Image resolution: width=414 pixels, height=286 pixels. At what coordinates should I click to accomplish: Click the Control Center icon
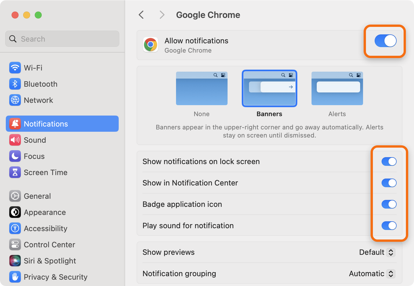coord(15,245)
